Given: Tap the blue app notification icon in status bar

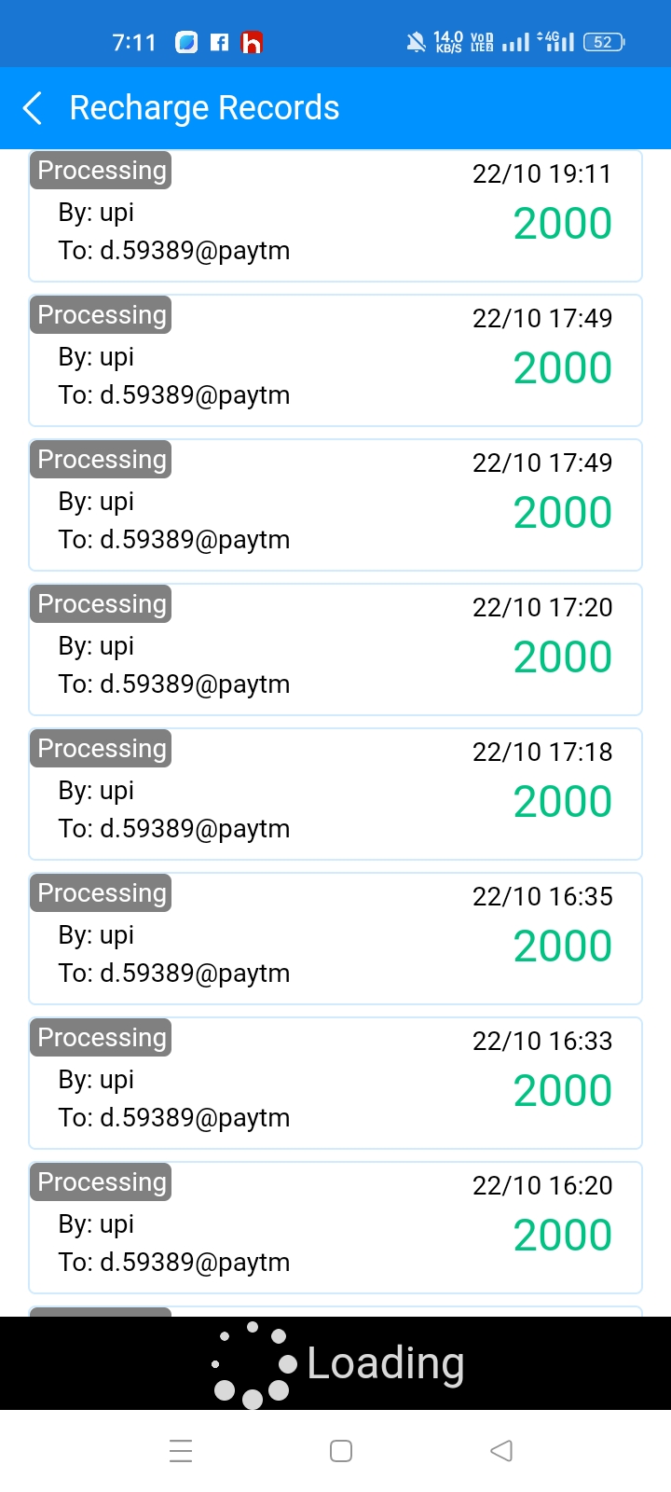Looking at the screenshot, I should 186,42.
